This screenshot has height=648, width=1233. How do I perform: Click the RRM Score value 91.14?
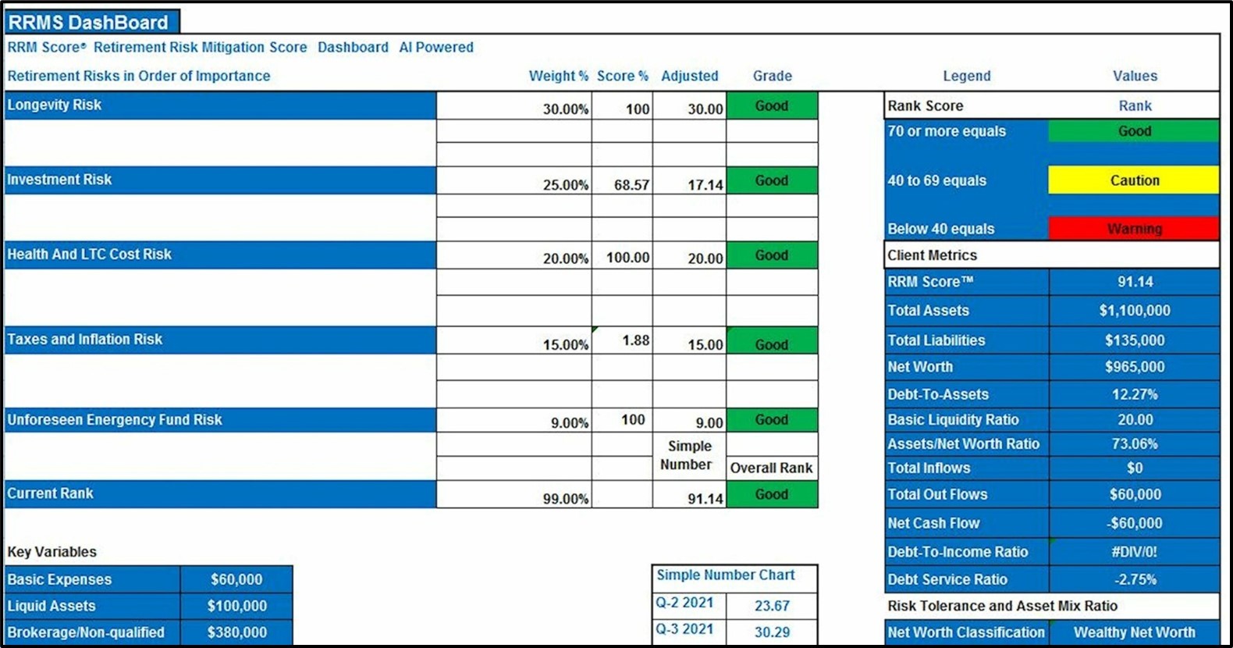1135,282
